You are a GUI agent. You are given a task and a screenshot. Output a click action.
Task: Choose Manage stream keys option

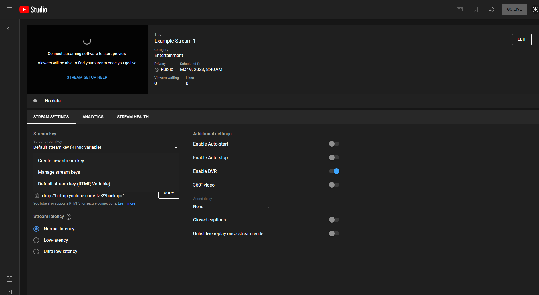(x=106, y=172)
